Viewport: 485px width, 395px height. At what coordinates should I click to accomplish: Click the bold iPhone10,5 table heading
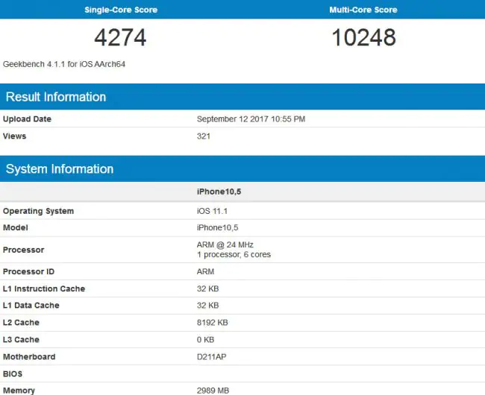pyautogui.click(x=219, y=192)
